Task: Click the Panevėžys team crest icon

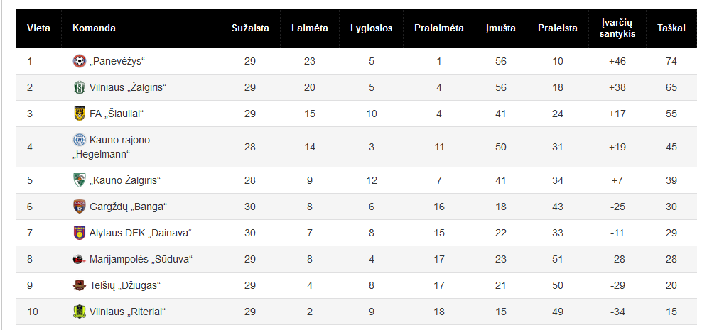Action: coord(80,61)
